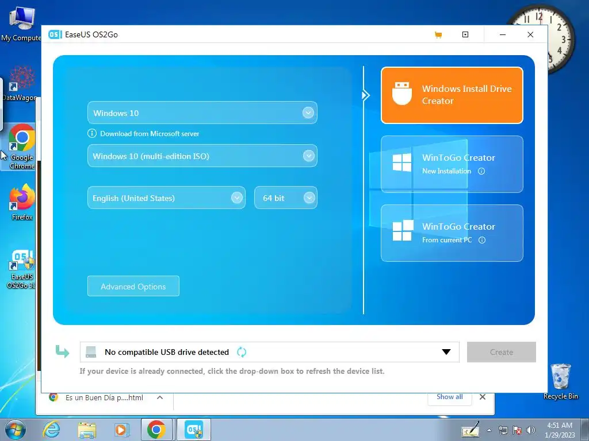
Task: Expand the USB drive selection dropdown arrow
Action: coord(446,352)
